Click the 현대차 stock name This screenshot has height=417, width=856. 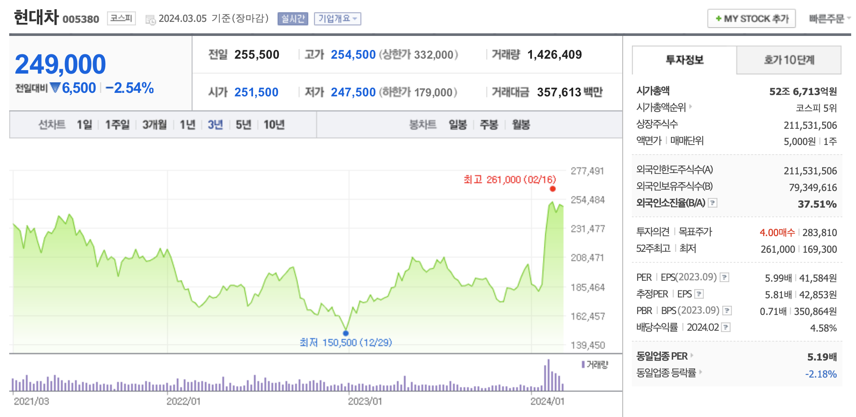click(36, 18)
